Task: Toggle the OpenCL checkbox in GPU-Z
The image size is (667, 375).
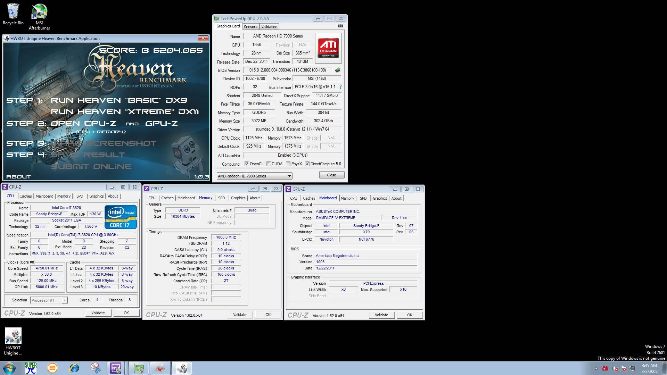Action: pos(247,164)
